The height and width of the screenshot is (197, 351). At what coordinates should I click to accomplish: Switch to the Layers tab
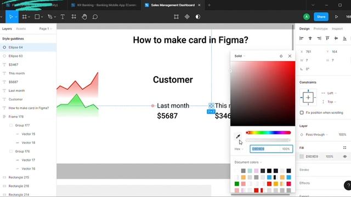(7, 29)
